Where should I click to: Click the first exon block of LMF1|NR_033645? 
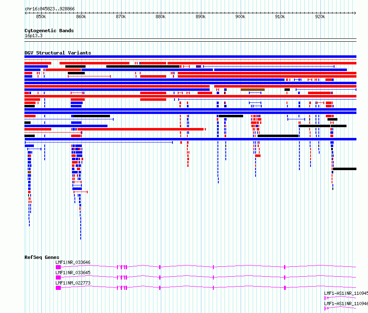coord(58,277)
